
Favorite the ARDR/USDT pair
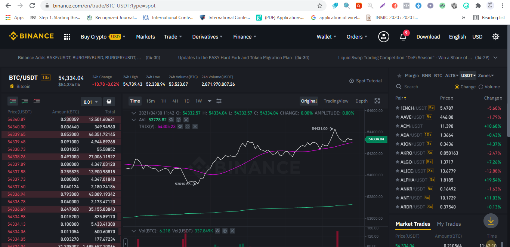click(398, 207)
